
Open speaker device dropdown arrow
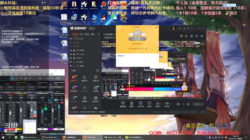point(170,104)
